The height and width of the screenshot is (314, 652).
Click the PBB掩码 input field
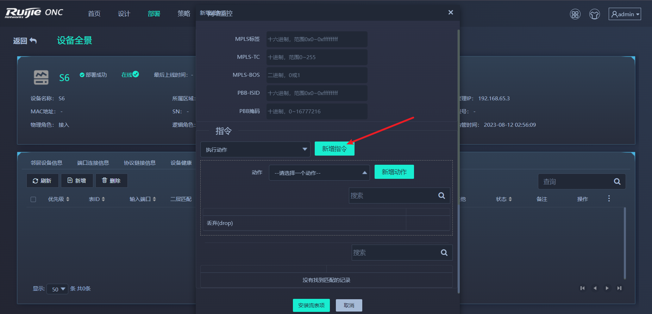(x=317, y=111)
